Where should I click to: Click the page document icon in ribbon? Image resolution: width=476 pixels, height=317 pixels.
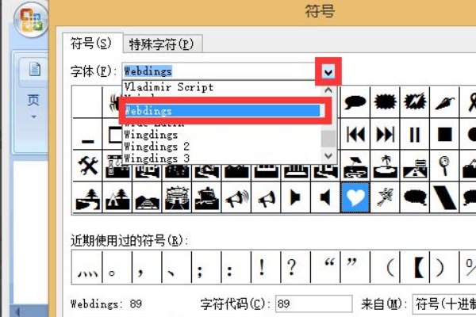point(35,69)
